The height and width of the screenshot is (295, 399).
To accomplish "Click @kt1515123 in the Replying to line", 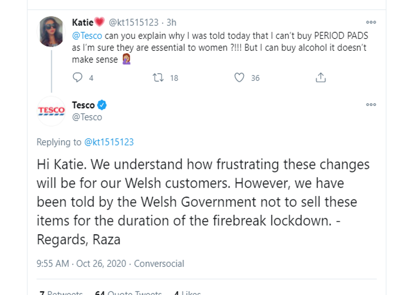I will tap(108, 142).
